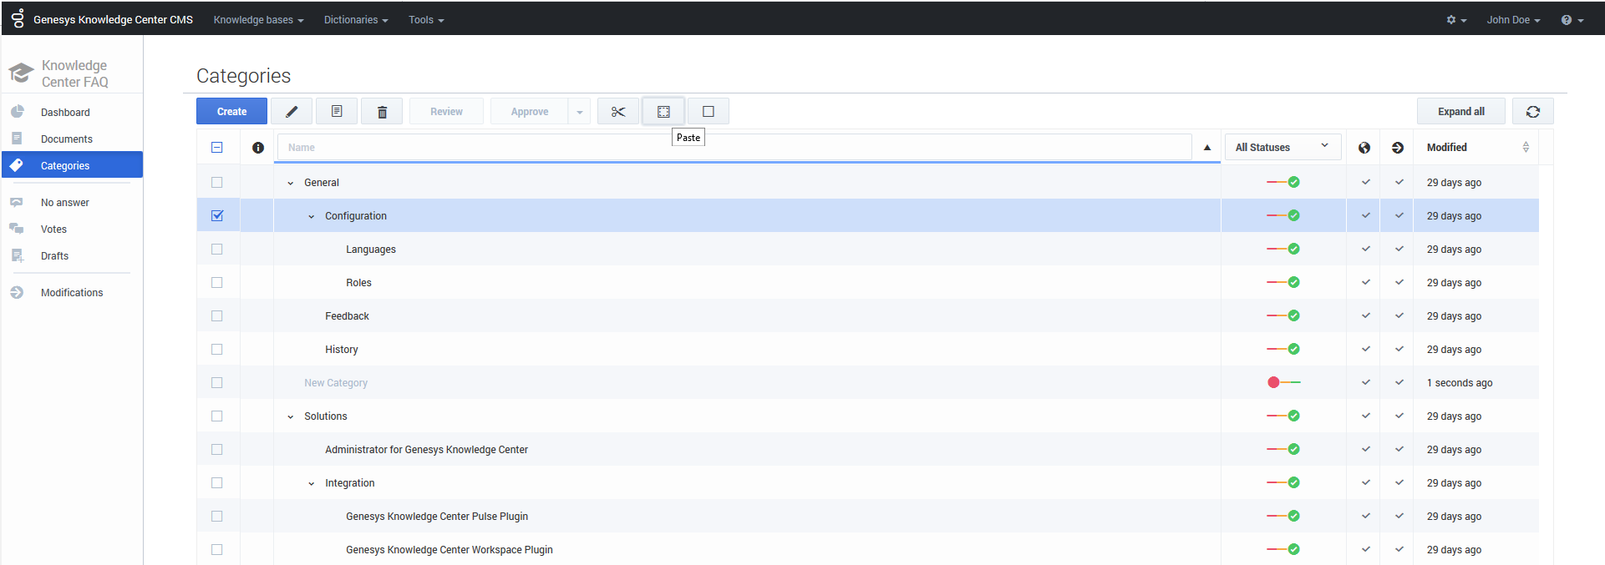Click the red status indicator for New Category

click(x=1273, y=382)
